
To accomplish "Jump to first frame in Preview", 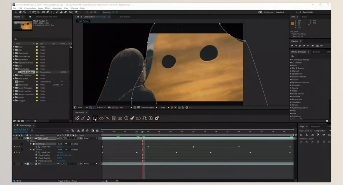I will [x=292, y=46].
